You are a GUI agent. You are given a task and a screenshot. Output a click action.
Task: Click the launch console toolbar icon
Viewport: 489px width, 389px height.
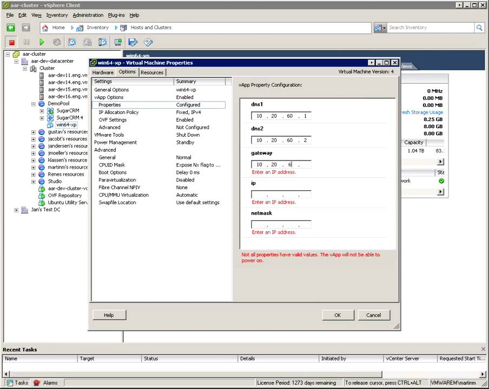[118, 42]
